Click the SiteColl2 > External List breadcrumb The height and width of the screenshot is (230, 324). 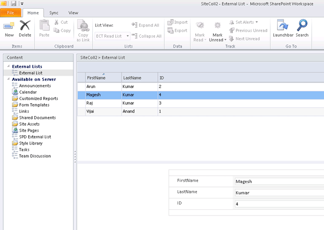point(102,58)
